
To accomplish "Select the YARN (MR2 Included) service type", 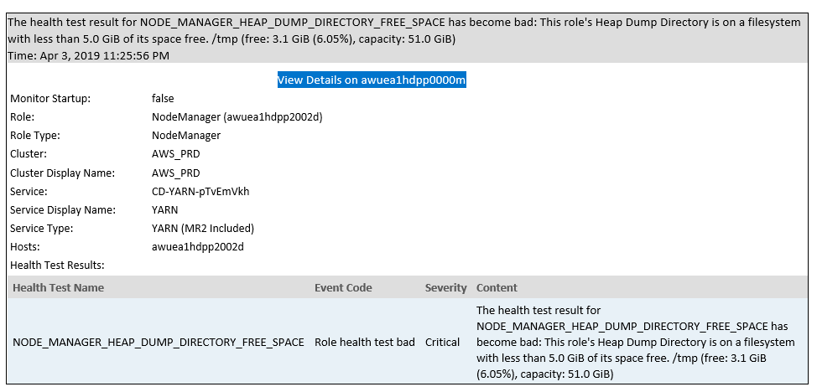I will (202, 229).
